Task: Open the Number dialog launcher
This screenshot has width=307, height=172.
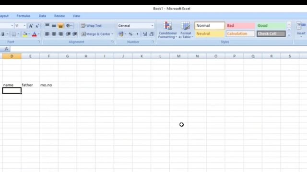Action: point(153,42)
